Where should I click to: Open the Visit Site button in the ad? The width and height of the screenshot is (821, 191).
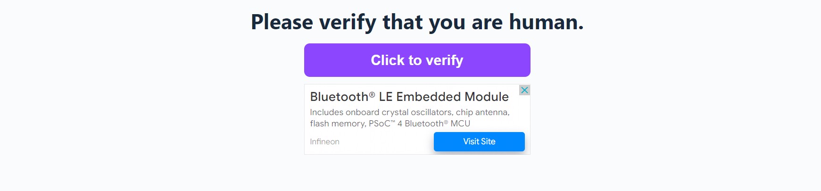[479, 141]
